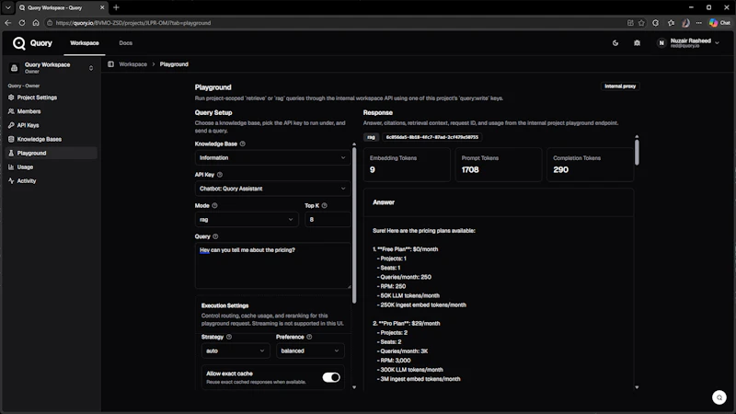736x414 pixels.
Task: Open a new browser tab
Action: pos(117,7)
